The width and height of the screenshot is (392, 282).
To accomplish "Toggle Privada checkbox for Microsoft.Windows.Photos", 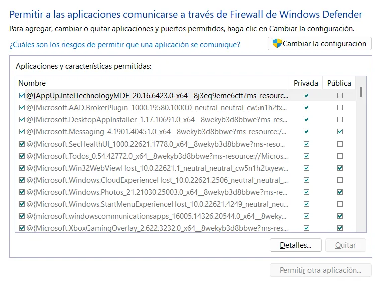I will [306, 192].
